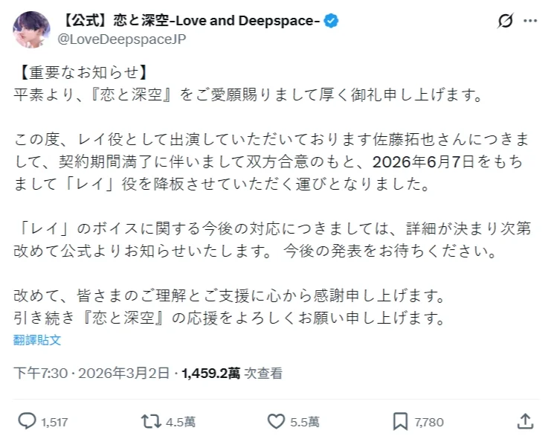Viewport: 554px width, 439px height.
Task: Click the repost arrows icon
Action: coord(151,421)
